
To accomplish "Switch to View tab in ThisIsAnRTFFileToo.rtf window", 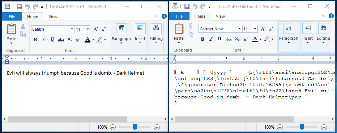I will (x=220, y=16).
